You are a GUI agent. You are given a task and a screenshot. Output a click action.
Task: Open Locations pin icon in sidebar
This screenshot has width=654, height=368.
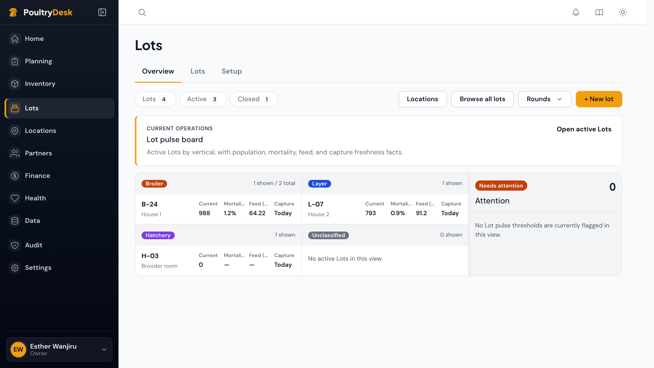point(15,131)
